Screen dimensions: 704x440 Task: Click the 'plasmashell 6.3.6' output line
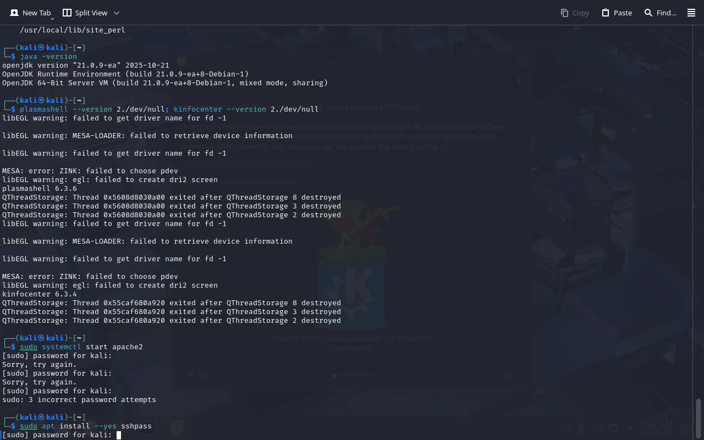click(40, 189)
